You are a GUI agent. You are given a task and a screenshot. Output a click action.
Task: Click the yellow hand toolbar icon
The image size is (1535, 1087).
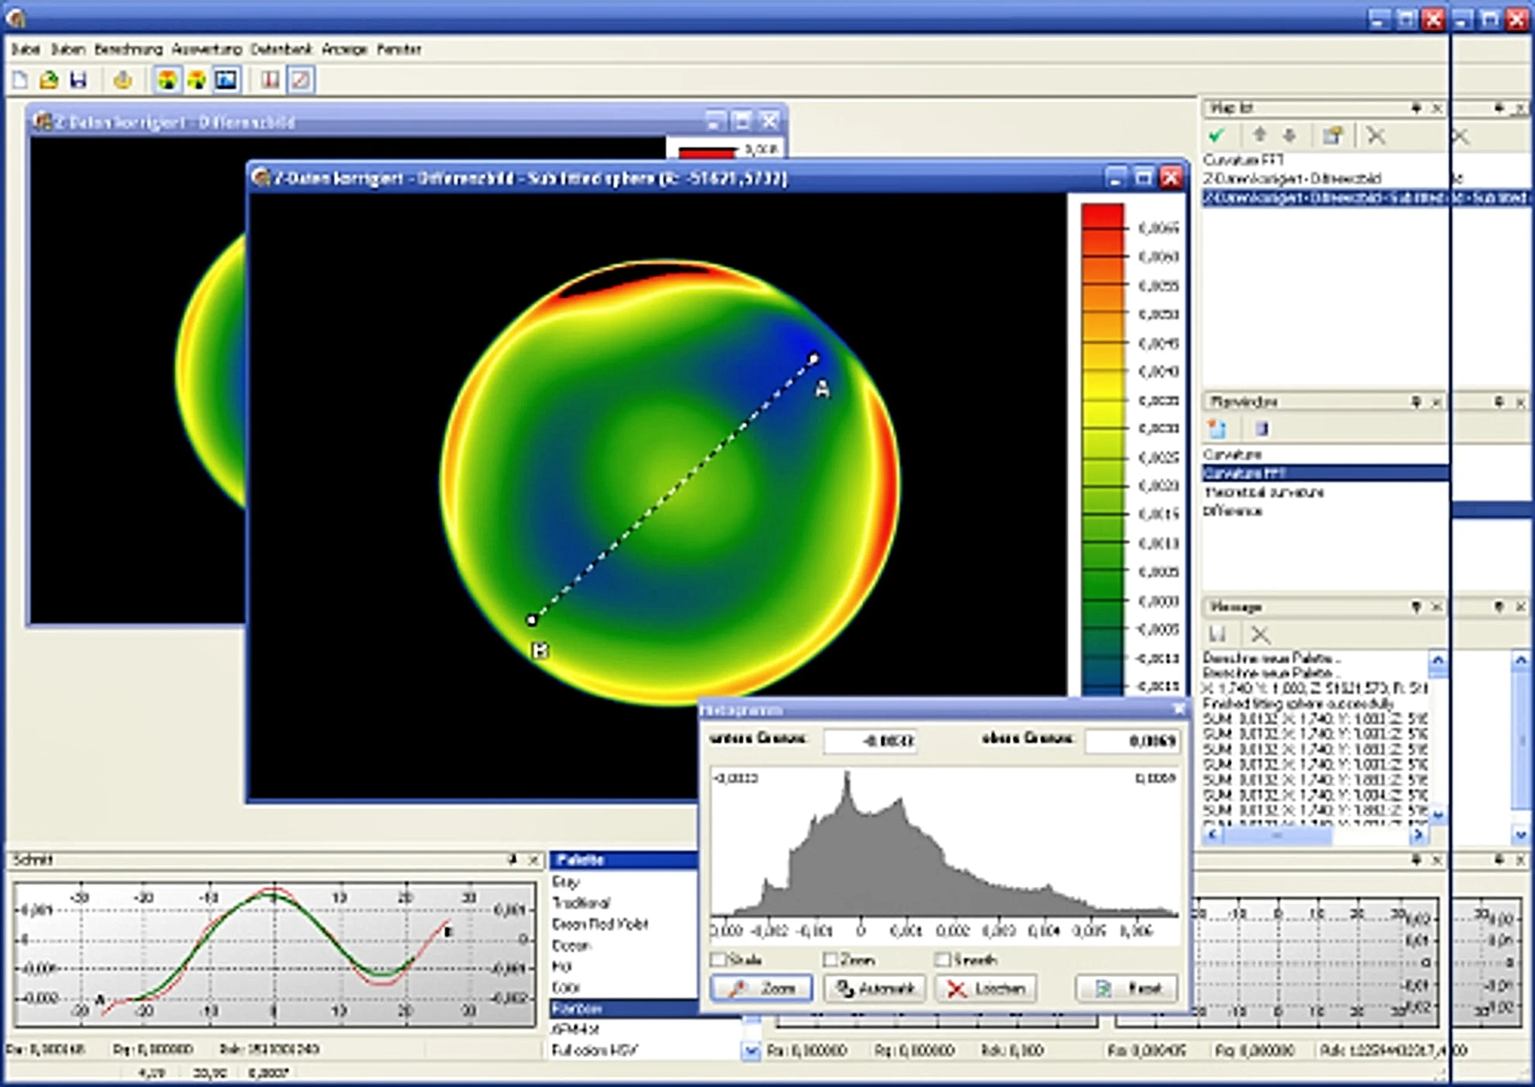click(x=122, y=80)
